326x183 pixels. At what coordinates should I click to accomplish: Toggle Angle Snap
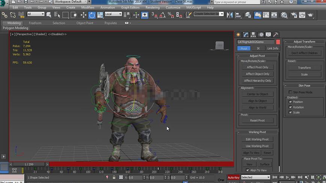click(x=163, y=15)
